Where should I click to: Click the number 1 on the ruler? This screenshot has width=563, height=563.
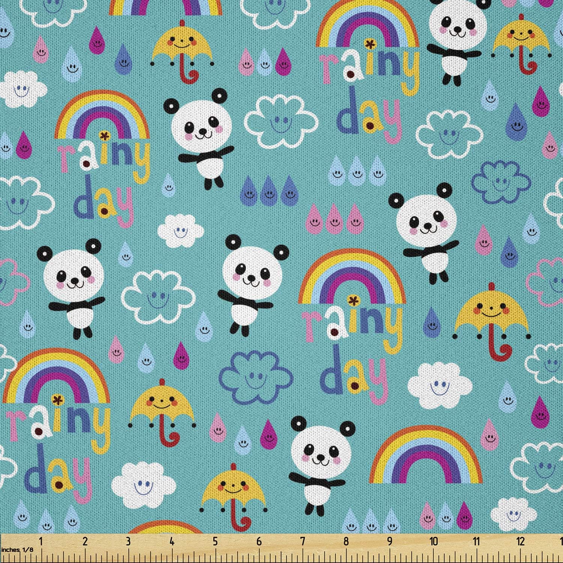41,541
